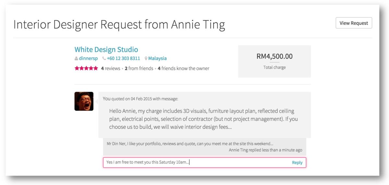Focus the reply message input field
This screenshot has height=185, width=389.
pos(194,162)
